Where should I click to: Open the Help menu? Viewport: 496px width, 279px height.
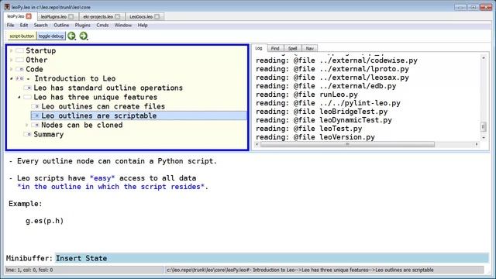(x=143, y=25)
